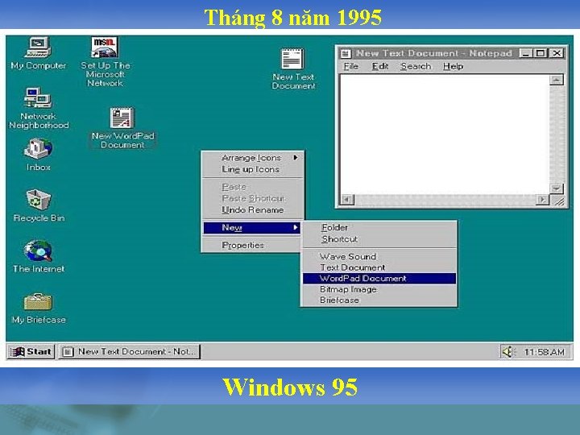Choose Undo Rename in context menu
Viewport: 580px width, 435px height.
point(253,209)
